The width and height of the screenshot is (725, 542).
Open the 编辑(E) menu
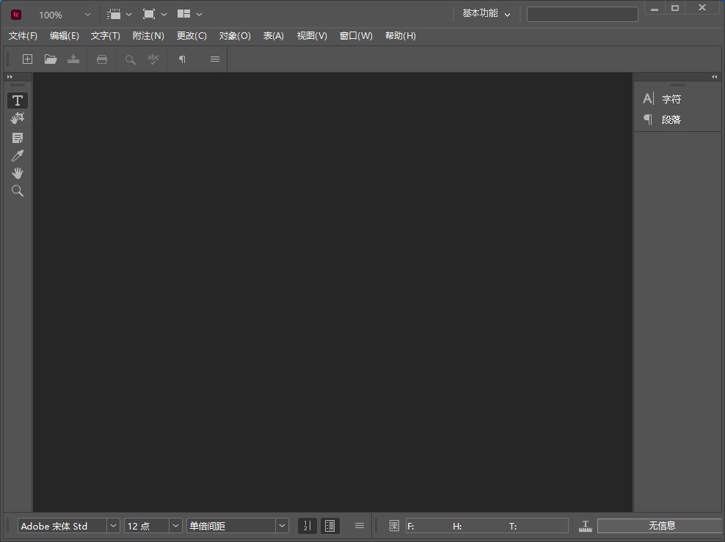pos(65,36)
